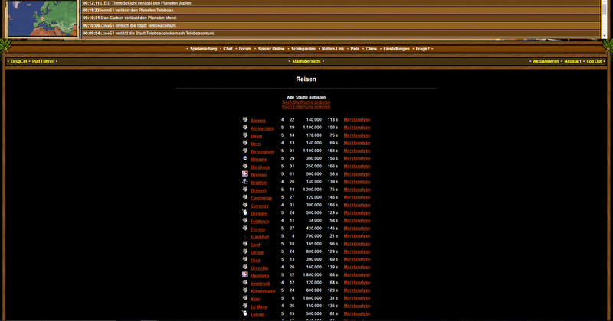The image size is (613, 321).
Task: Click the emblem icon beside Bordeaux
Action: pyautogui.click(x=245, y=166)
